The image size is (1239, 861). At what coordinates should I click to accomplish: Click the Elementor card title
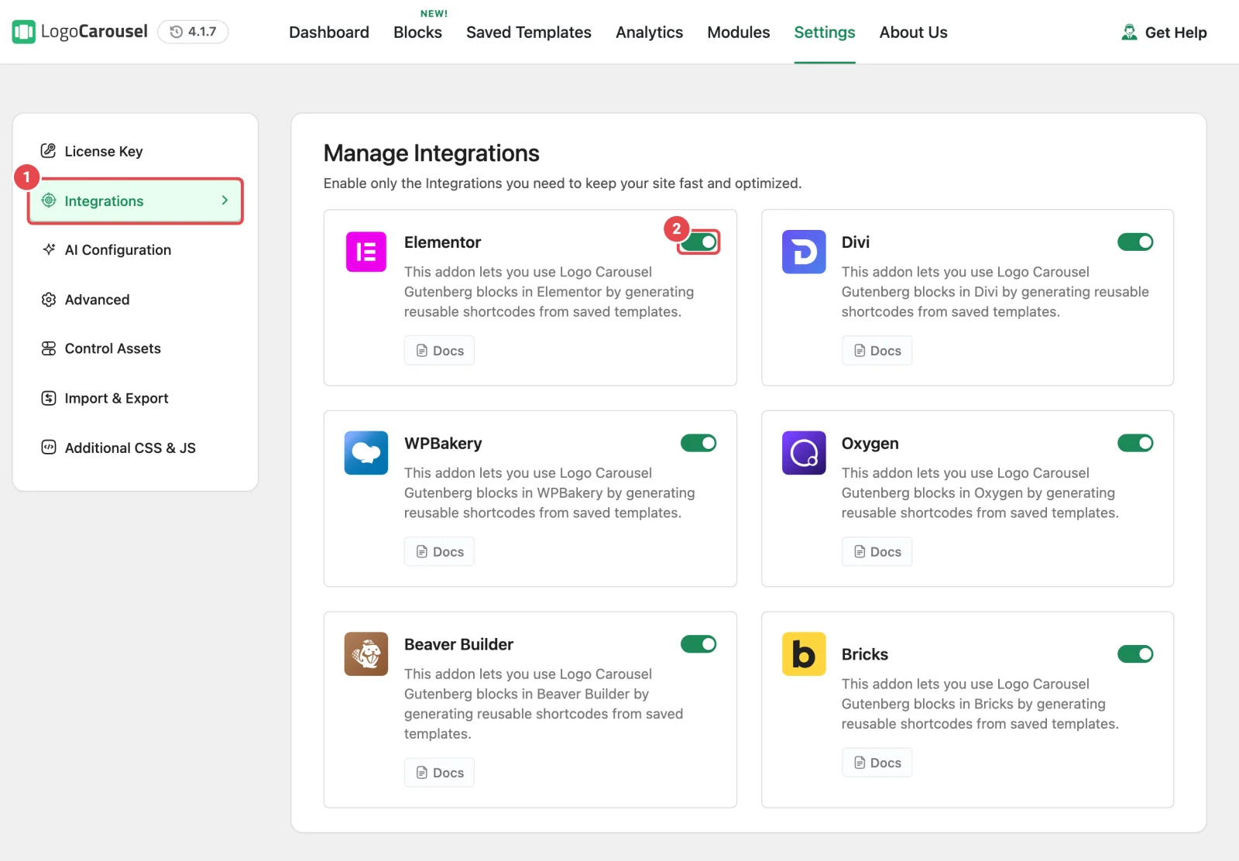442,242
